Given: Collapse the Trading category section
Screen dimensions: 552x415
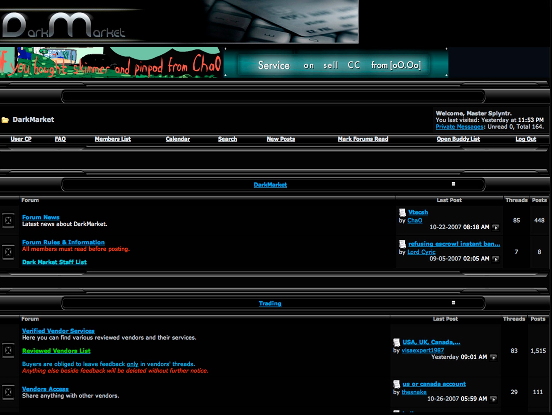Looking at the screenshot, I should pyautogui.click(x=453, y=303).
